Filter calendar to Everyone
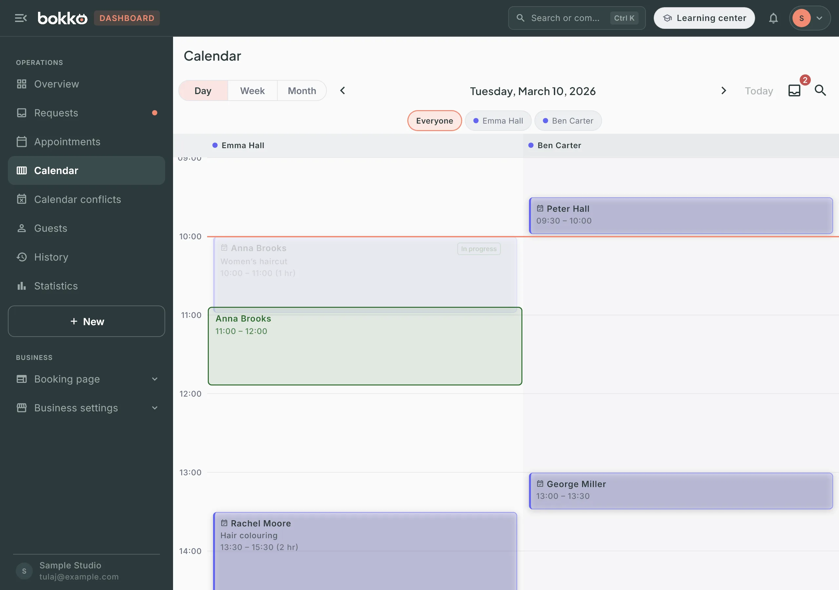839x590 pixels. tap(435, 121)
